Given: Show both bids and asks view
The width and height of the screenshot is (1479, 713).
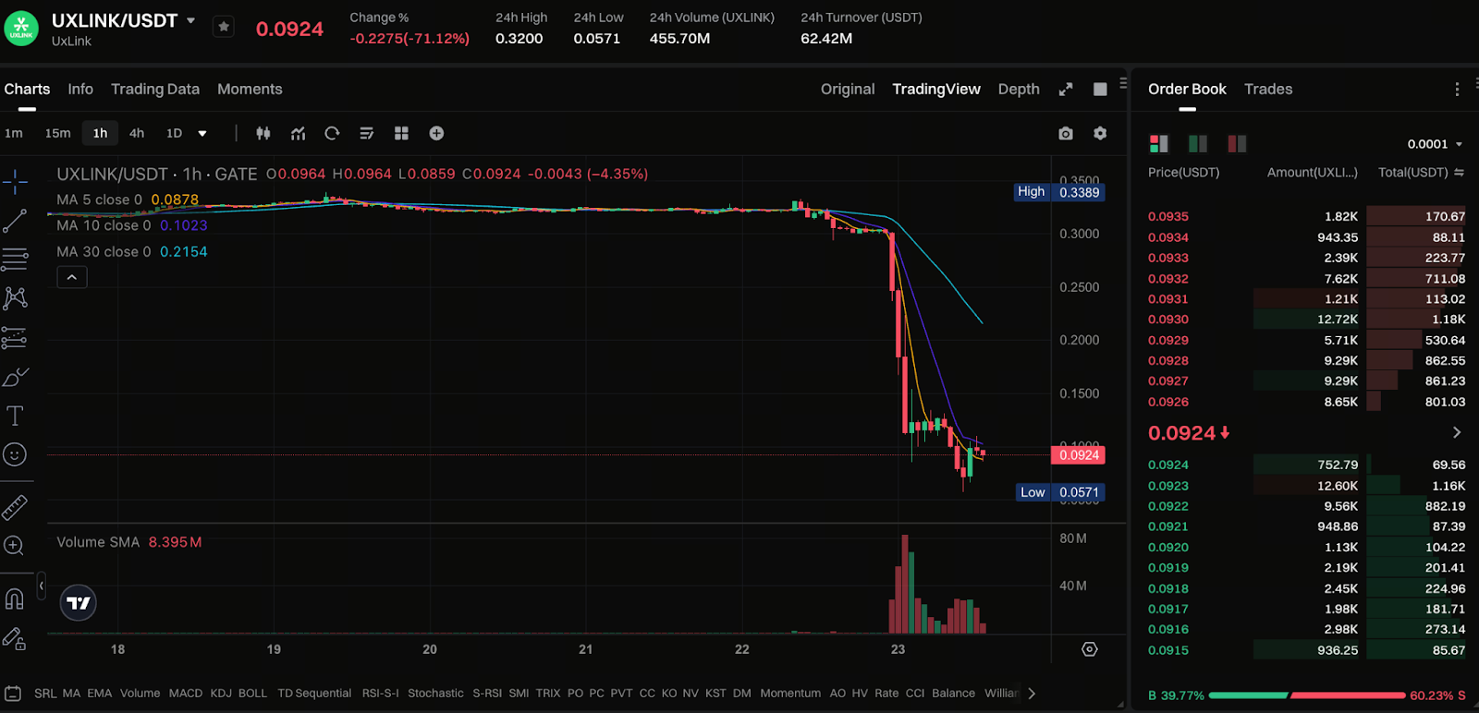Looking at the screenshot, I should 1159,143.
